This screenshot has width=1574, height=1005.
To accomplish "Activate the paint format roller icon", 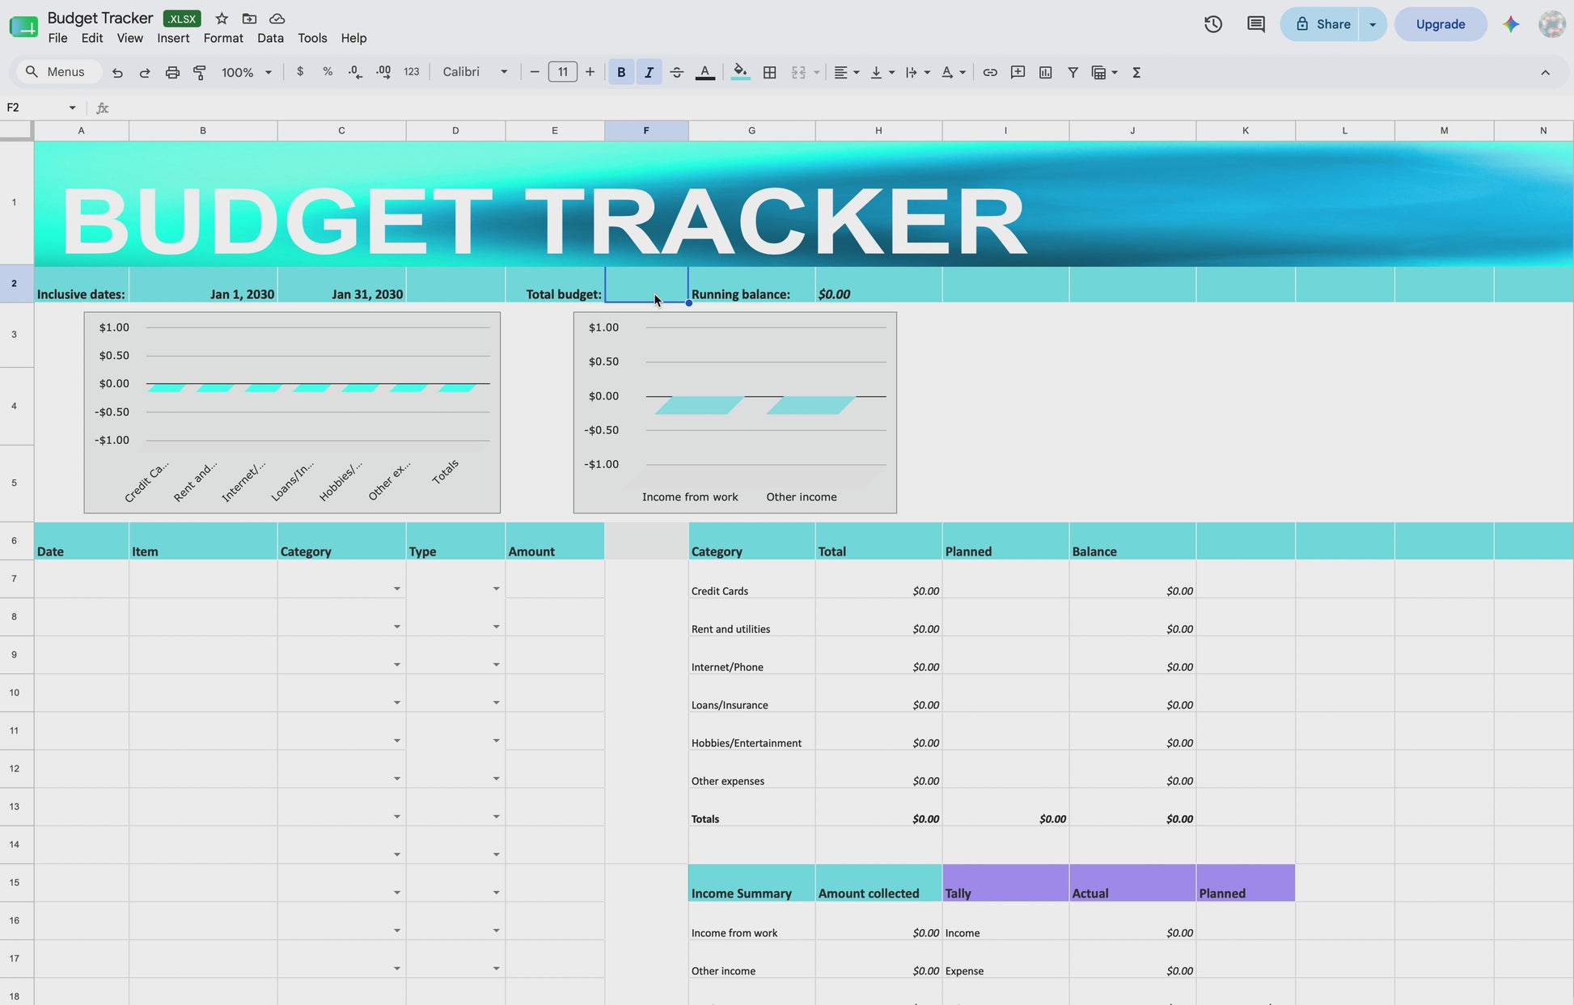I will (x=200, y=73).
